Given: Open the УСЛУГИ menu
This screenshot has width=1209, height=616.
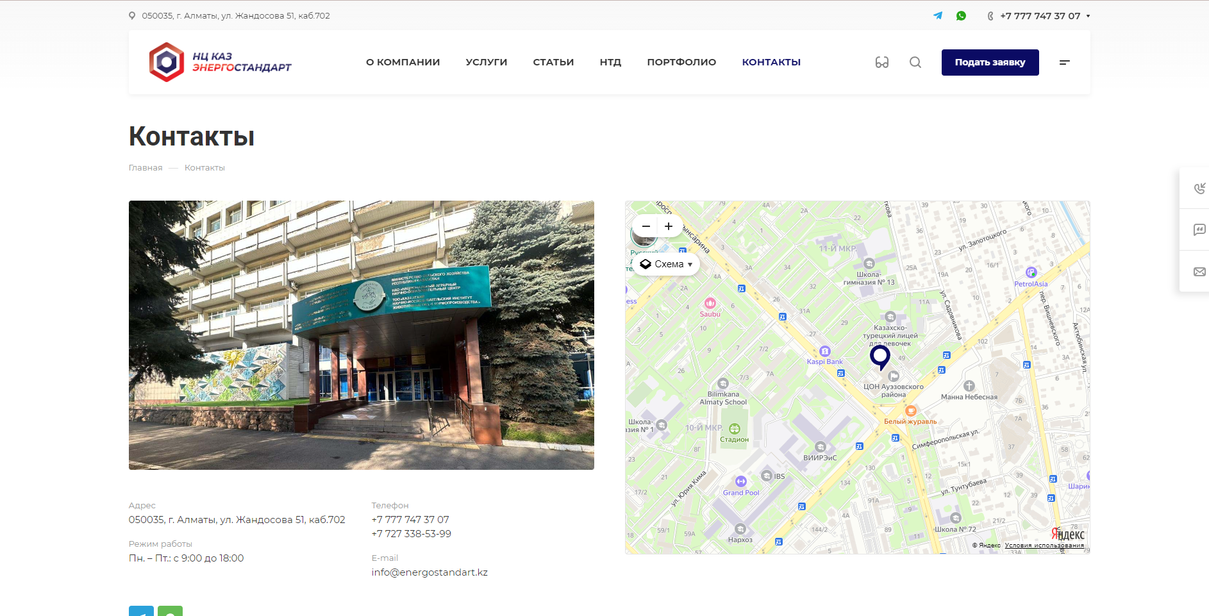Looking at the screenshot, I should 486,62.
